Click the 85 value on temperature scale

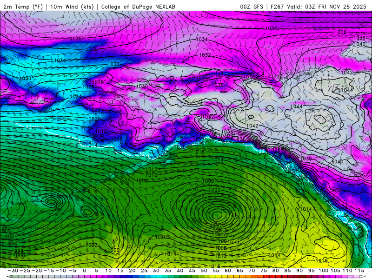tap(287, 271)
